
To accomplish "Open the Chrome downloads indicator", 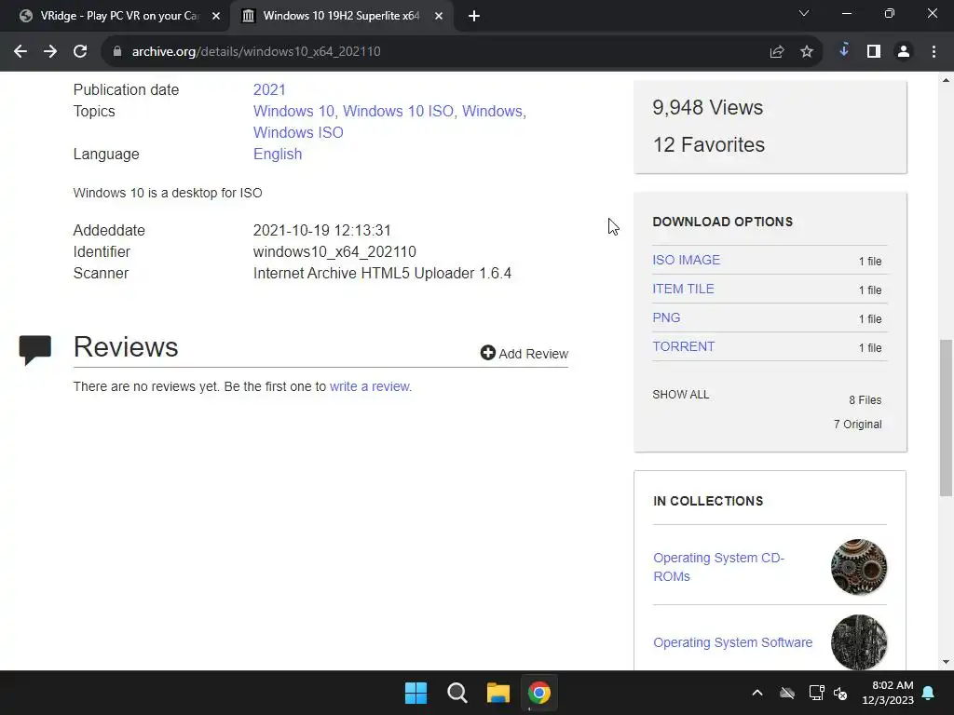I will point(843,51).
